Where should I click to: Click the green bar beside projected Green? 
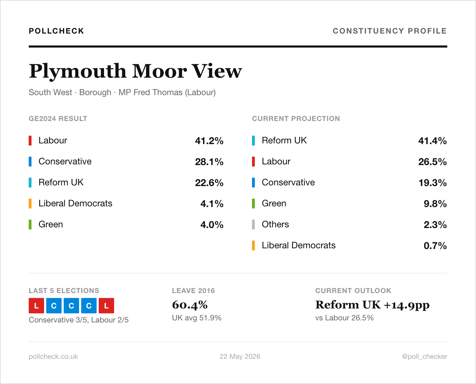pyautogui.click(x=253, y=204)
